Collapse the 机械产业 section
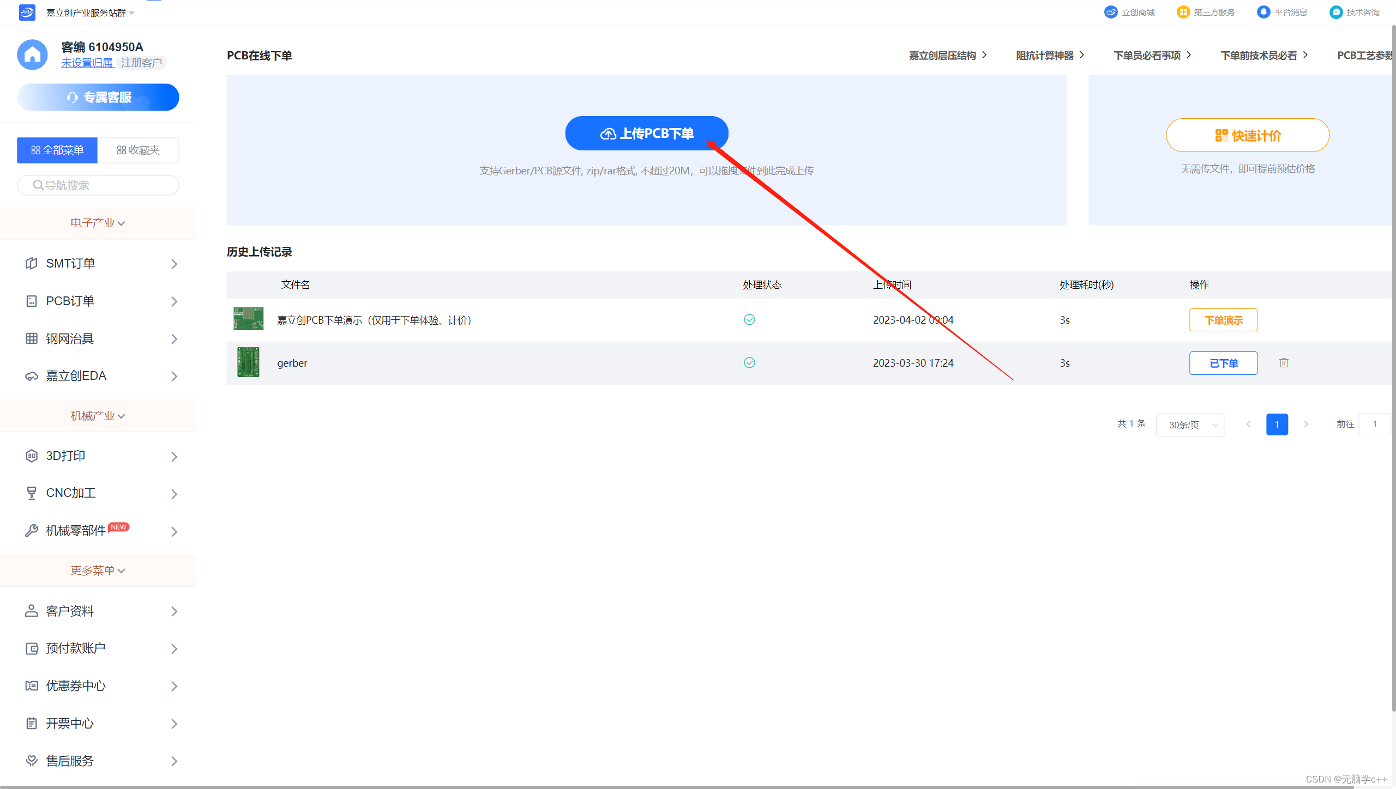Viewport: 1396px width, 789px height. (98, 416)
